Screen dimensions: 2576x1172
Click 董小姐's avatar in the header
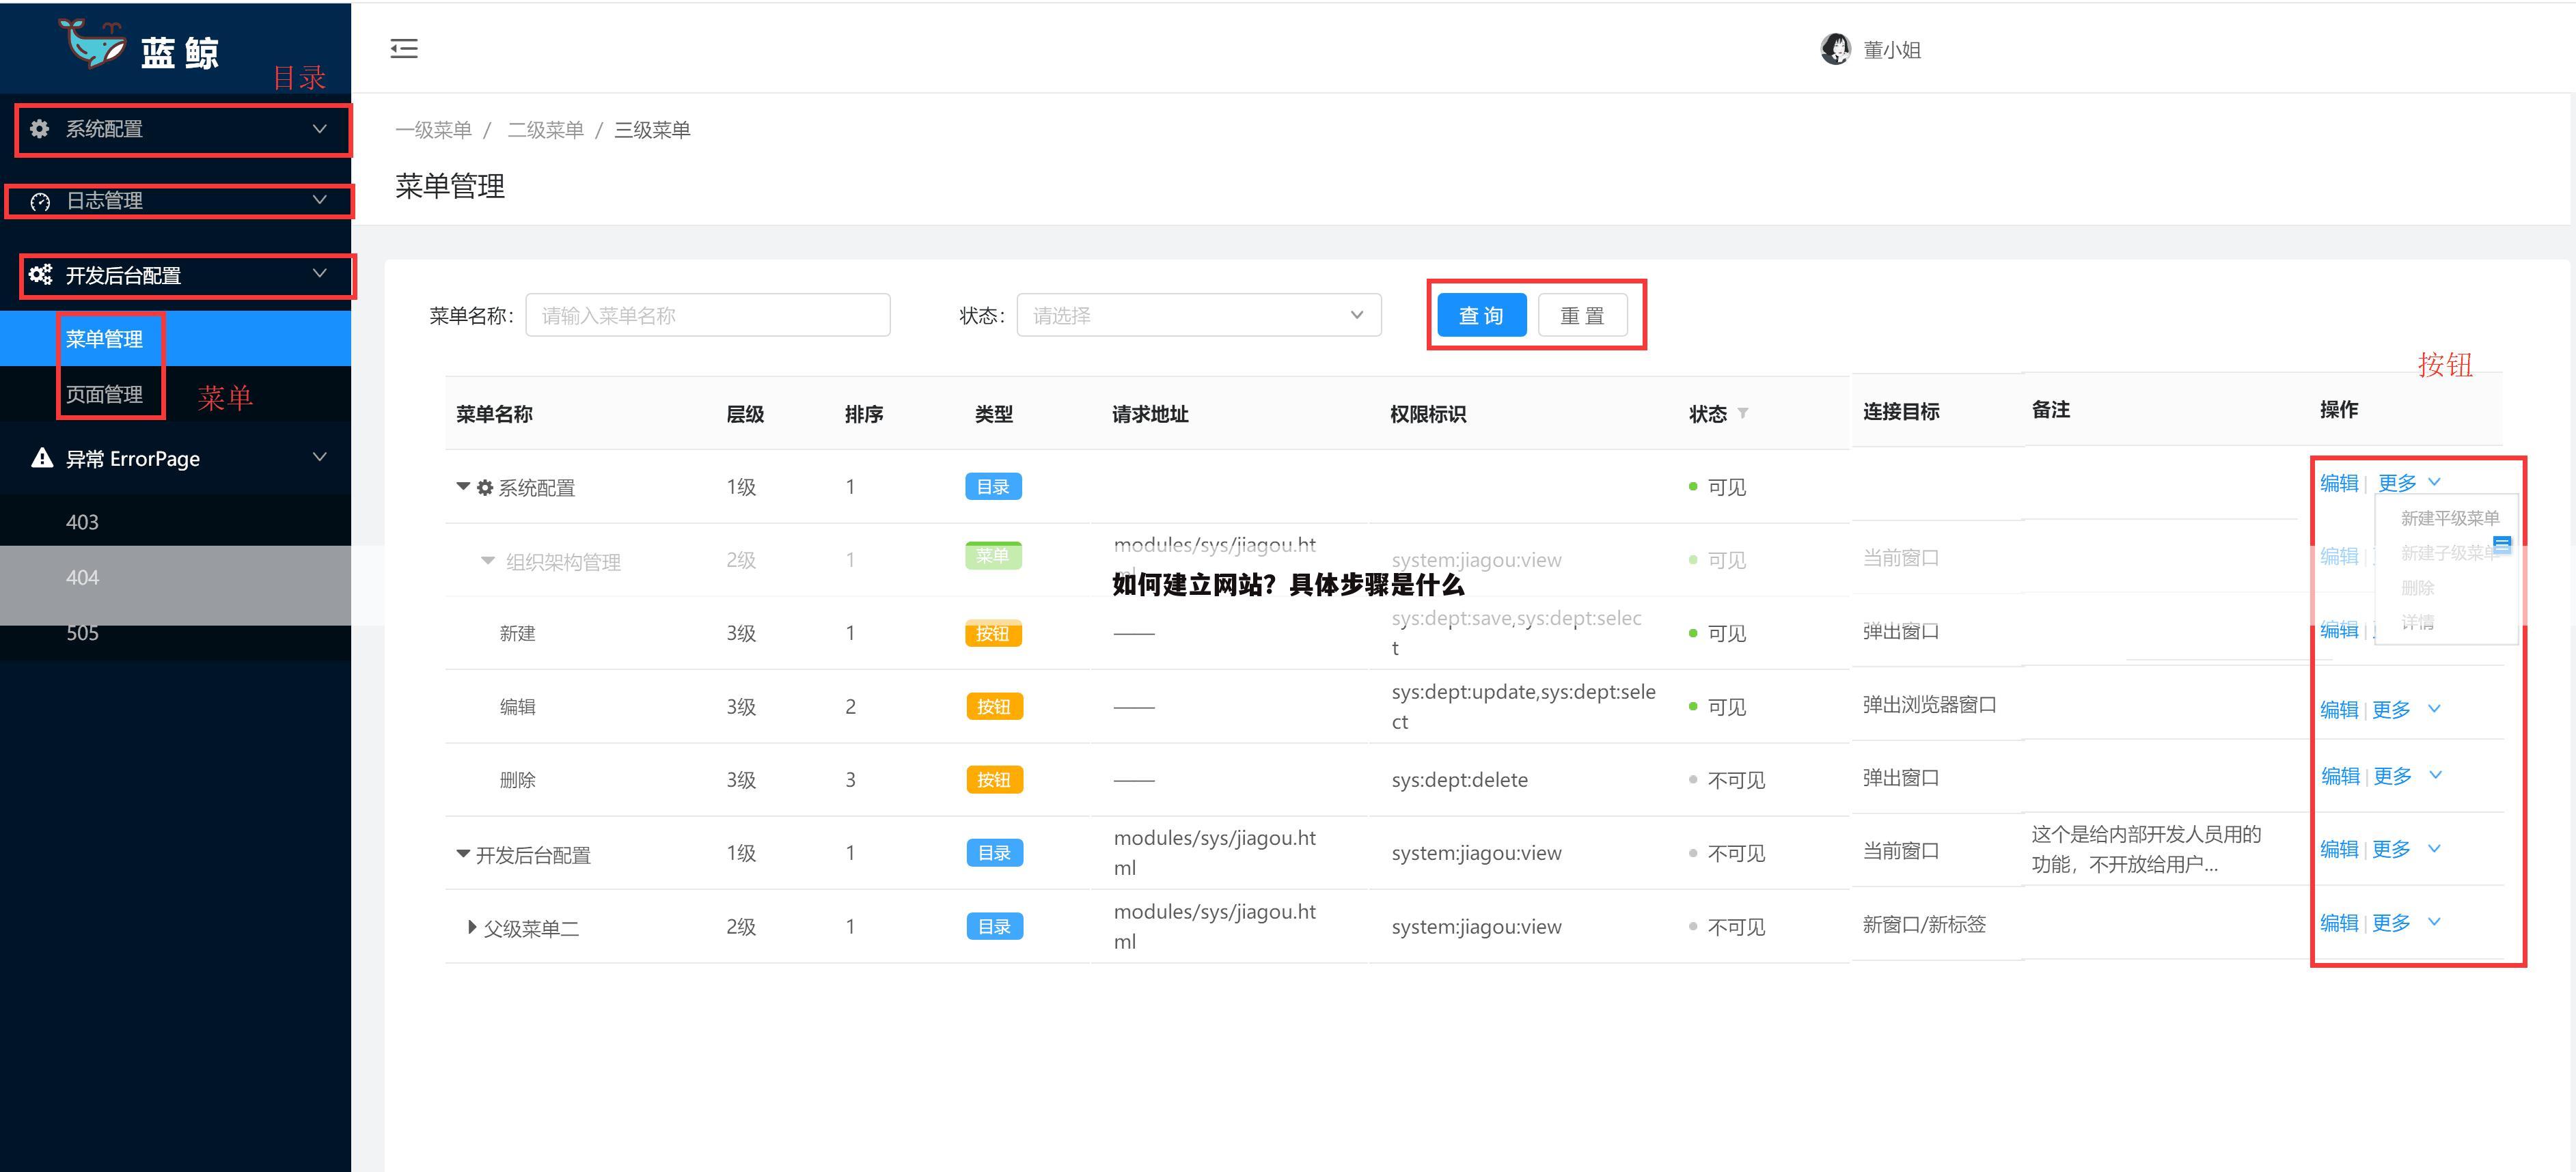click(x=1836, y=48)
